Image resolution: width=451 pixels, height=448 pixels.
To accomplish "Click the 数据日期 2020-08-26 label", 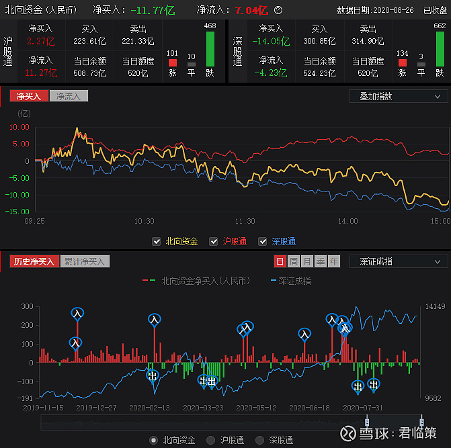I will (375, 10).
